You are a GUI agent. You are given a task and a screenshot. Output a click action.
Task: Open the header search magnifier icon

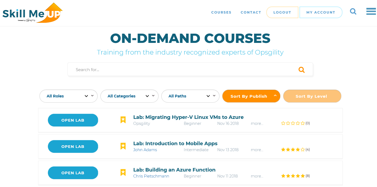(x=353, y=11)
